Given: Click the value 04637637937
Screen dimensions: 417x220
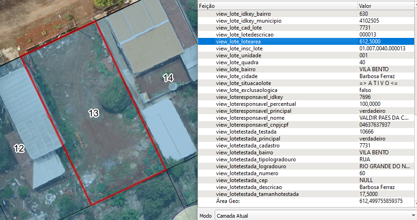Looking at the screenshot, I should pyautogui.click(x=375, y=125).
